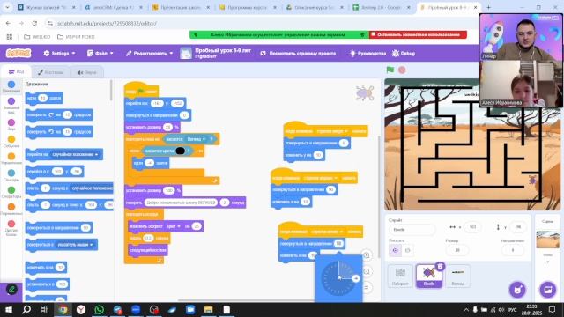Open the Debug tool
This screenshot has height=317, width=564.
tap(404, 53)
